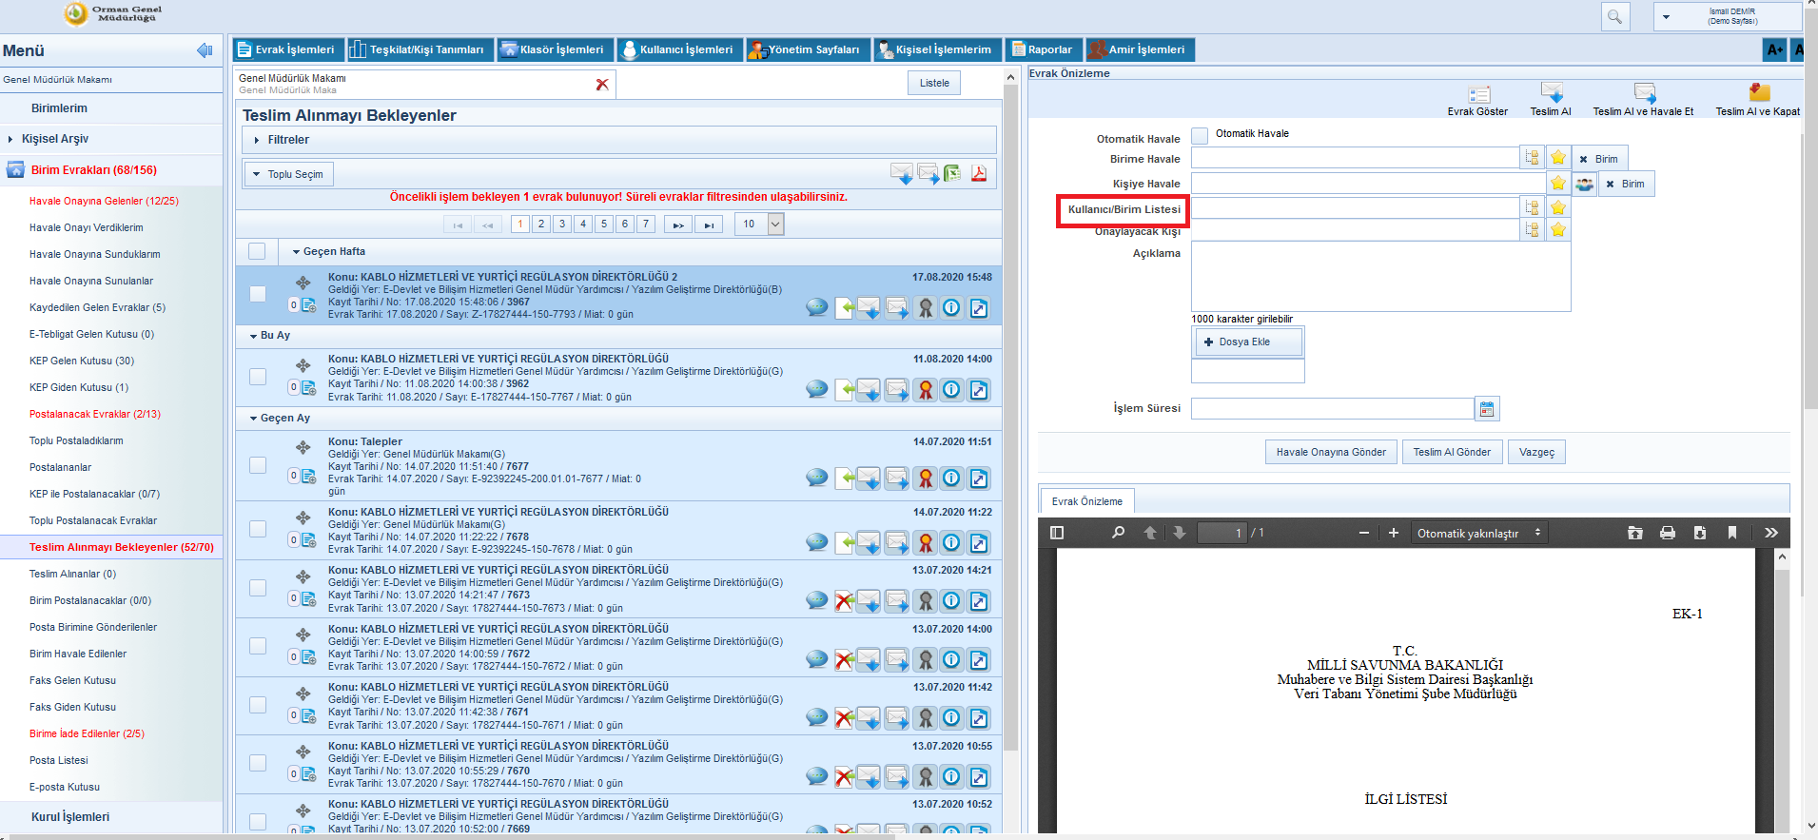Tick the checkbox for the Talepler document

[258, 465]
